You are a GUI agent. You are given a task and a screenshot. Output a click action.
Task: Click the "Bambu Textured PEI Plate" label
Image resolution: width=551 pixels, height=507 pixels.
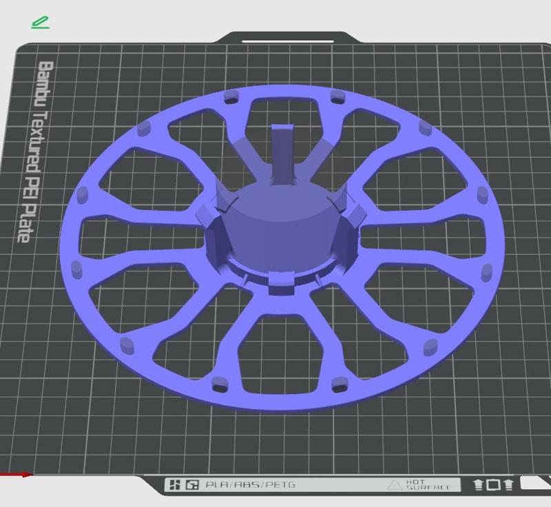pos(37,152)
